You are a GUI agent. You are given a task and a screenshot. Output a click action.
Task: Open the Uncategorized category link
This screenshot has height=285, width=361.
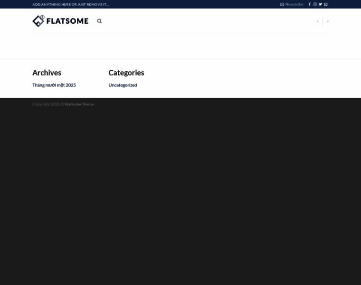123,85
